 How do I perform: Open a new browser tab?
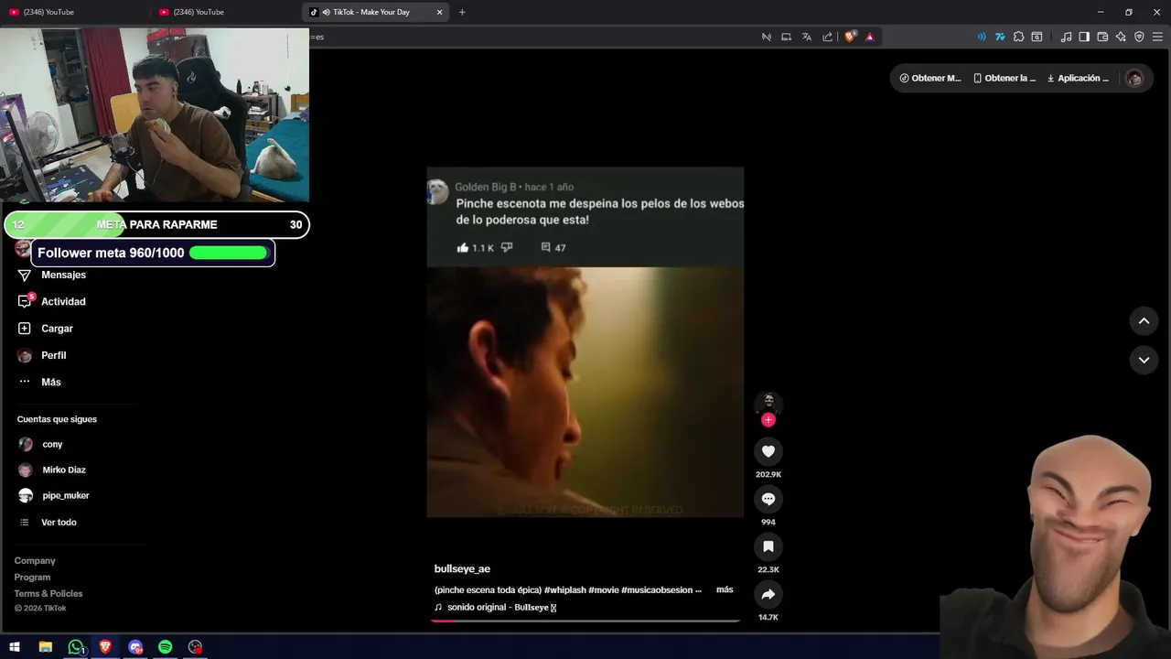[462, 12]
